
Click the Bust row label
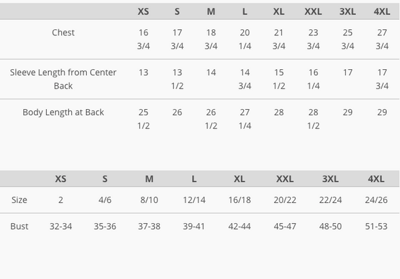click(x=19, y=226)
